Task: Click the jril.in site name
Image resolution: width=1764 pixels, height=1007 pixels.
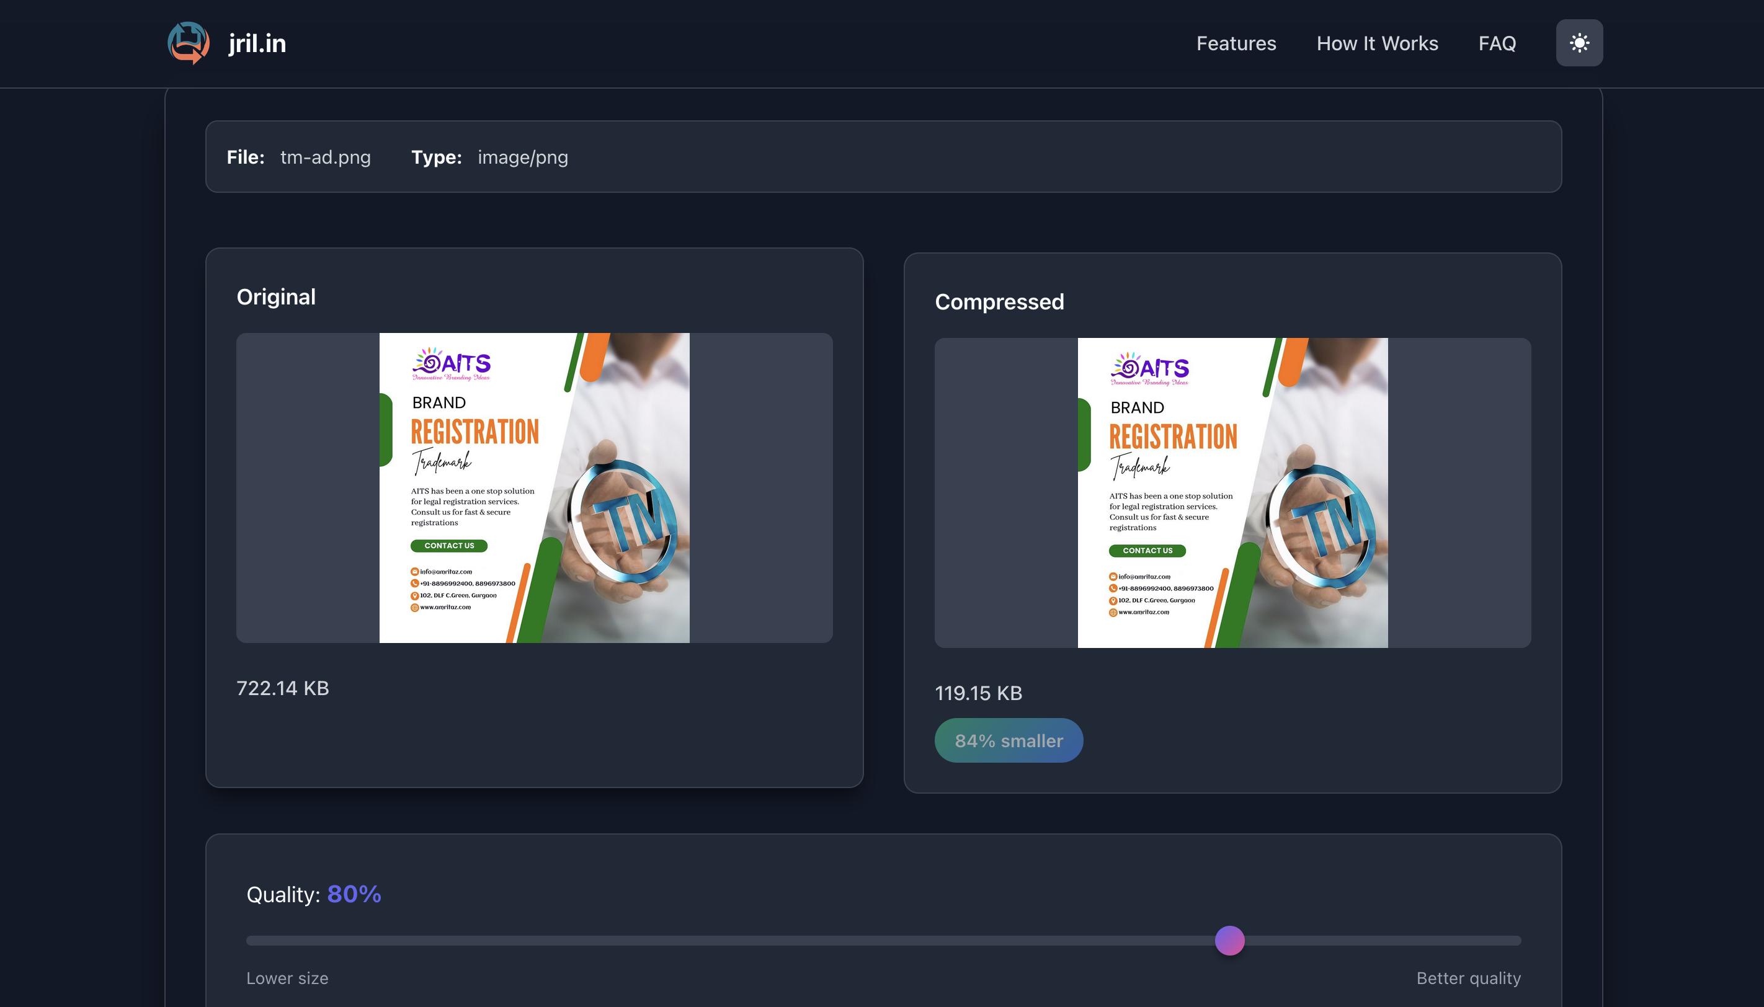Action: pyautogui.click(x=257, y=43)
